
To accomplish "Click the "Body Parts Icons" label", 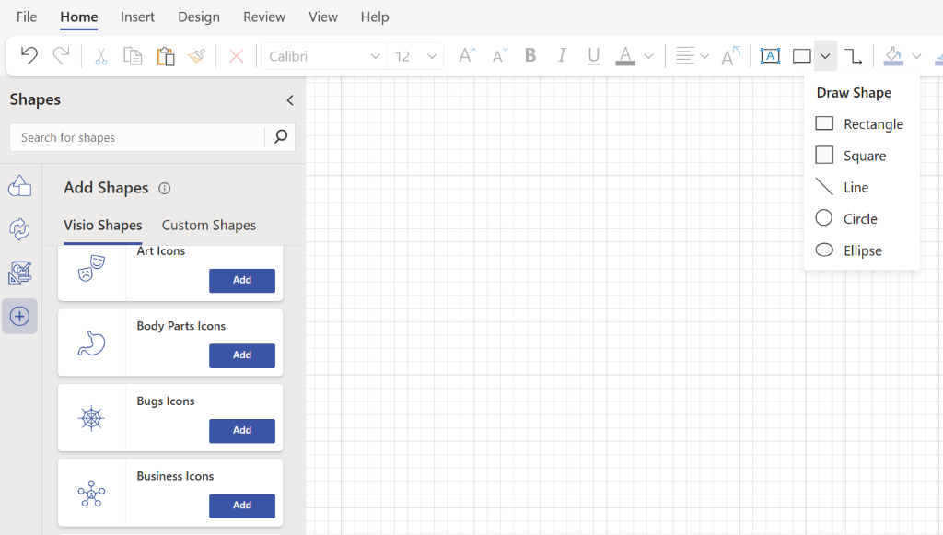I will (181, 326).
